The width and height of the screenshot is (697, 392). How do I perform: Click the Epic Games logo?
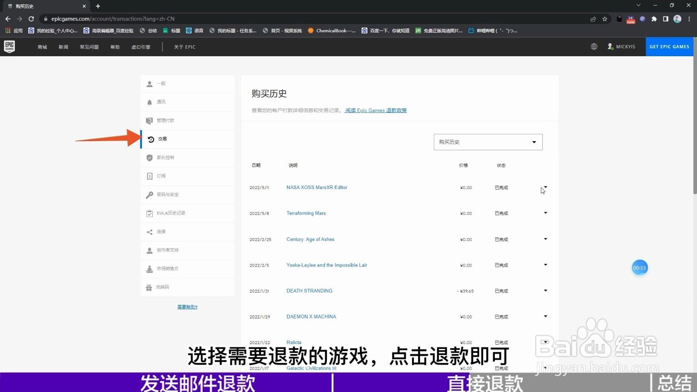tap(10, 46)
